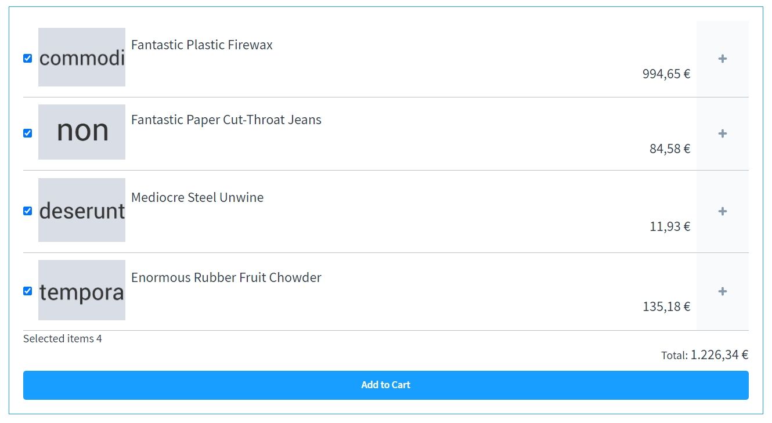Open the Mediocre Steel Unwine product name

click(197, 197)
